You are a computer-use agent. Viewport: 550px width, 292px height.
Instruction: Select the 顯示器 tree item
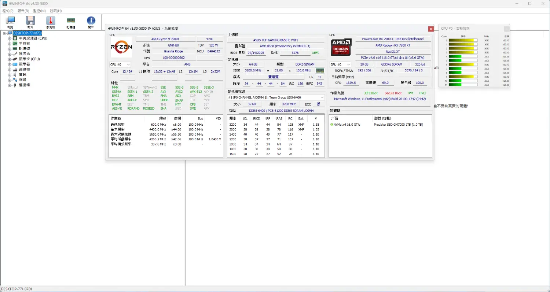point(24,64)
